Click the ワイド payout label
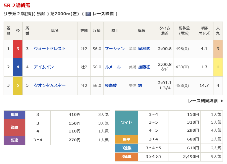Image resolution: width=227 pixels, height=164 pixels. pos(127,123)
